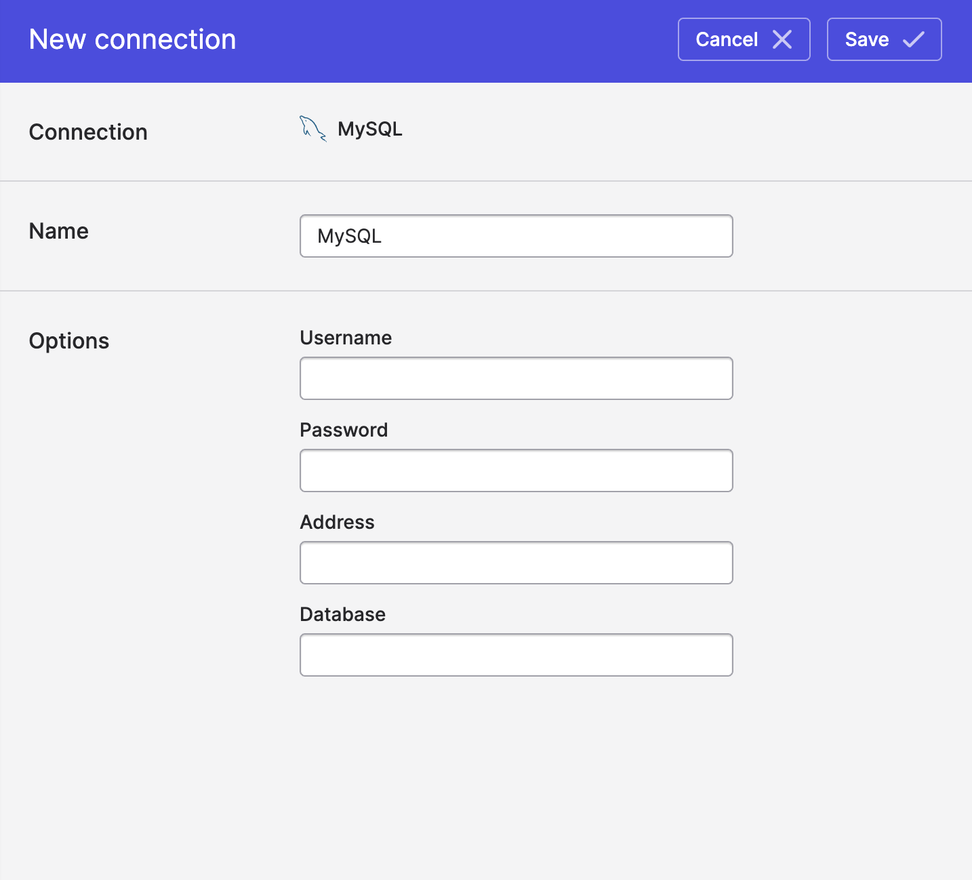Click the 'Username' field label

[x=346, y=338]
